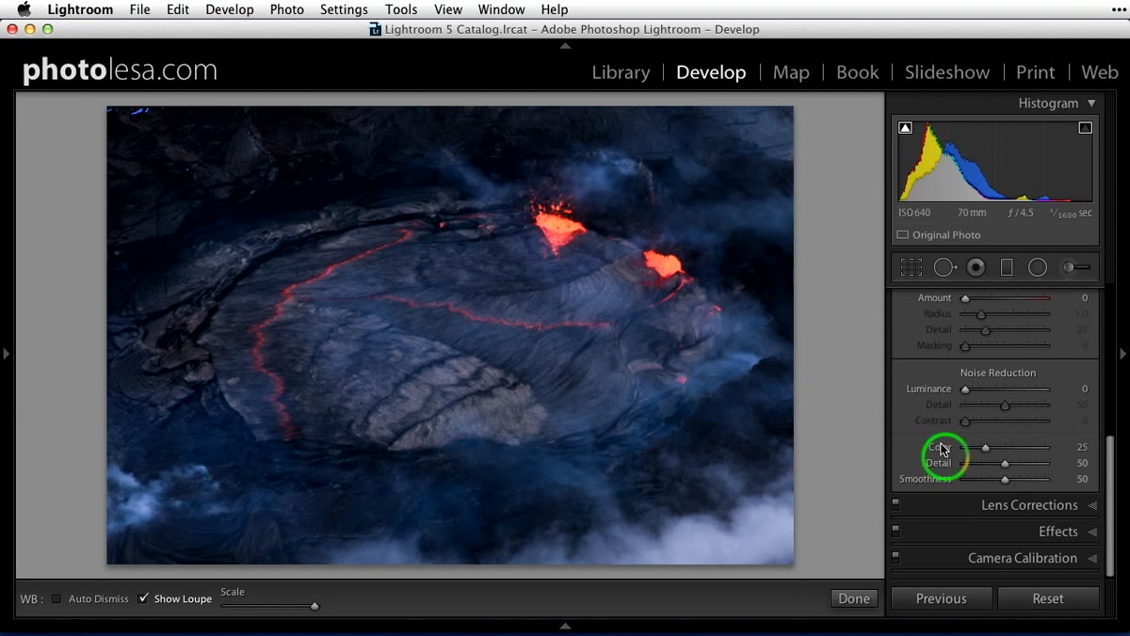Click the Luminance value field showing 0
The height and width of the screenshot is (636, 1130).
[1085, 390]
